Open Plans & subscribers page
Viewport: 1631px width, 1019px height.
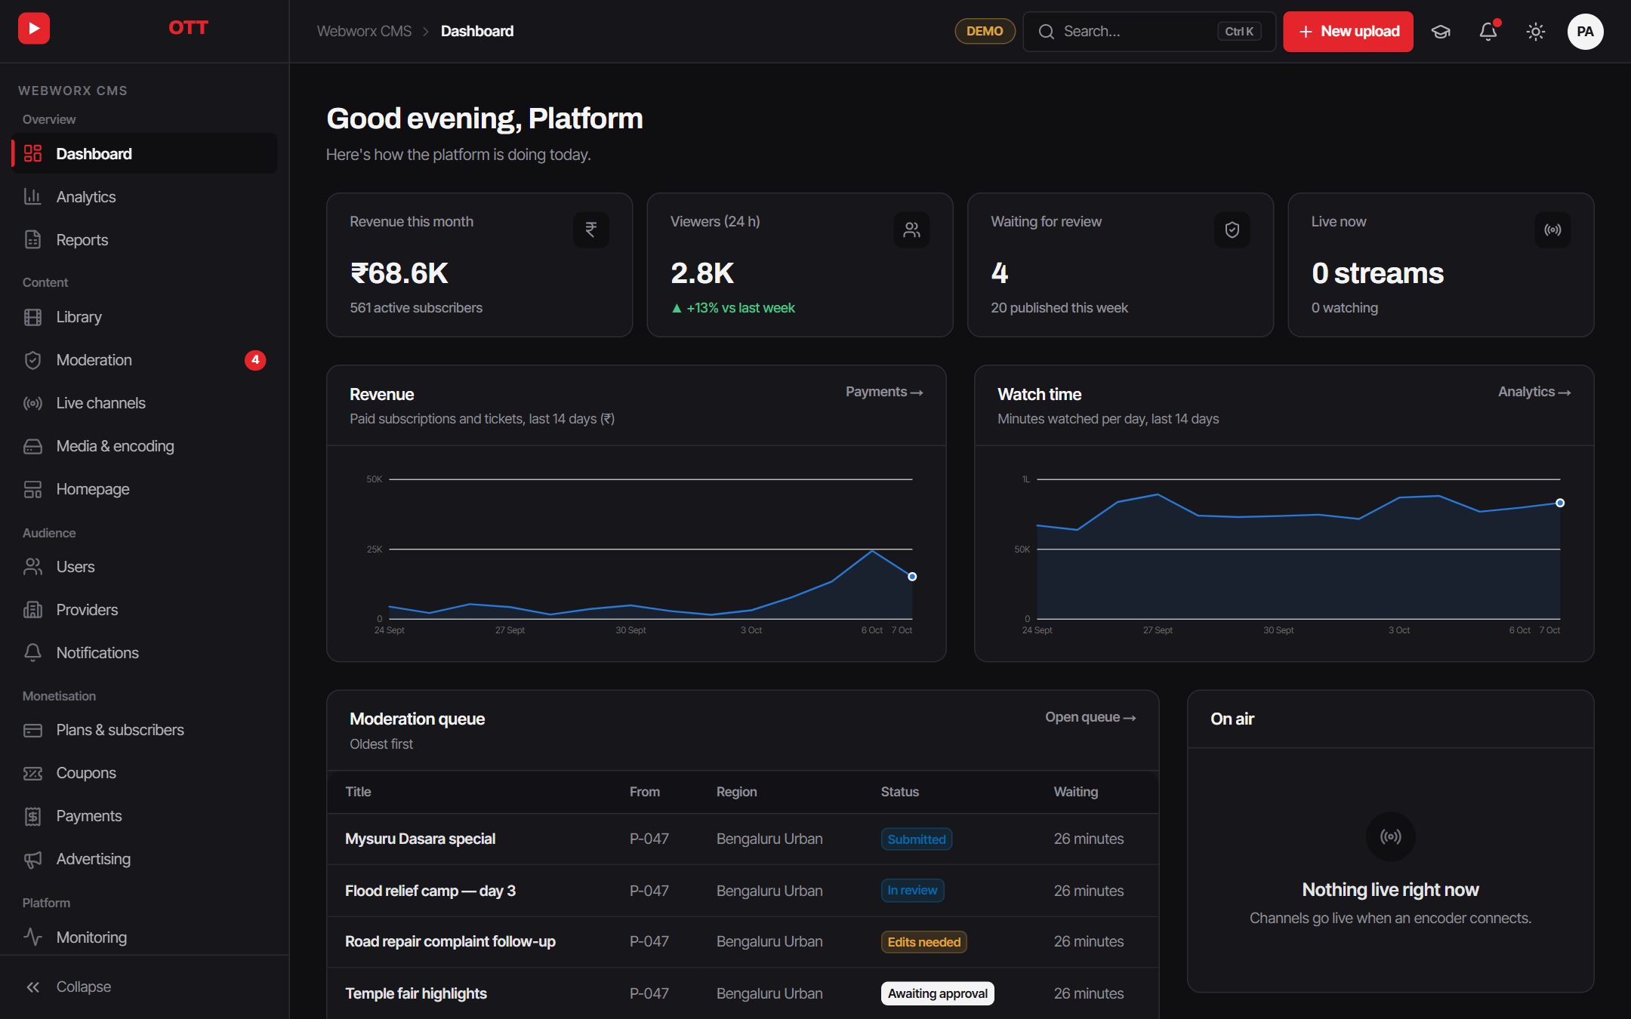click(x=144, y=730)
